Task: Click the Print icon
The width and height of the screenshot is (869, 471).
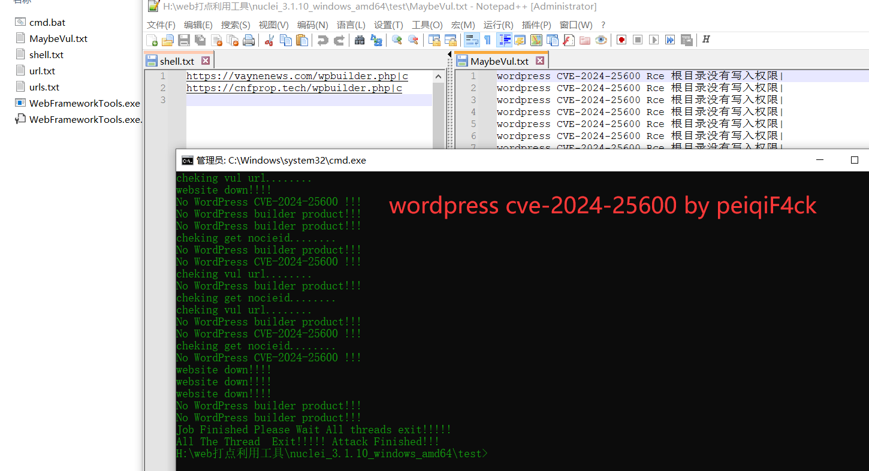Action: 249,40
